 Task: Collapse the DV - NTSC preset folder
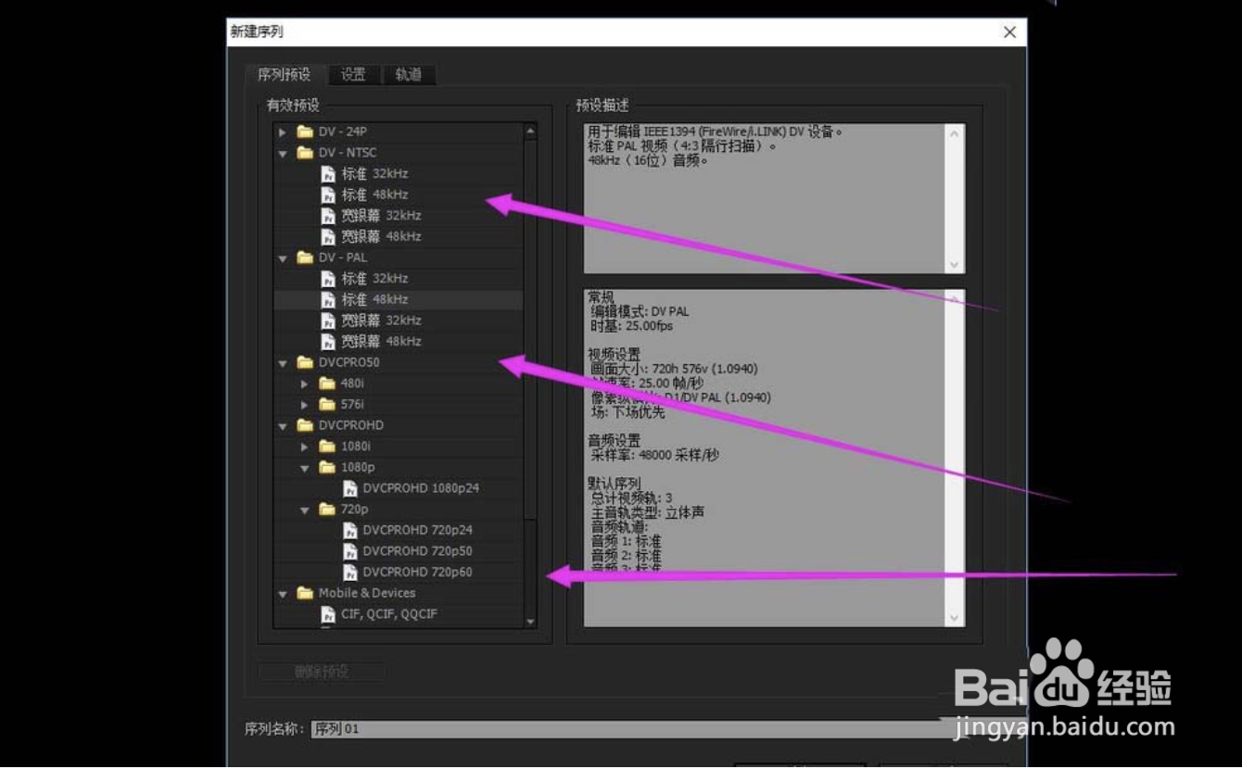pos(283,153)
